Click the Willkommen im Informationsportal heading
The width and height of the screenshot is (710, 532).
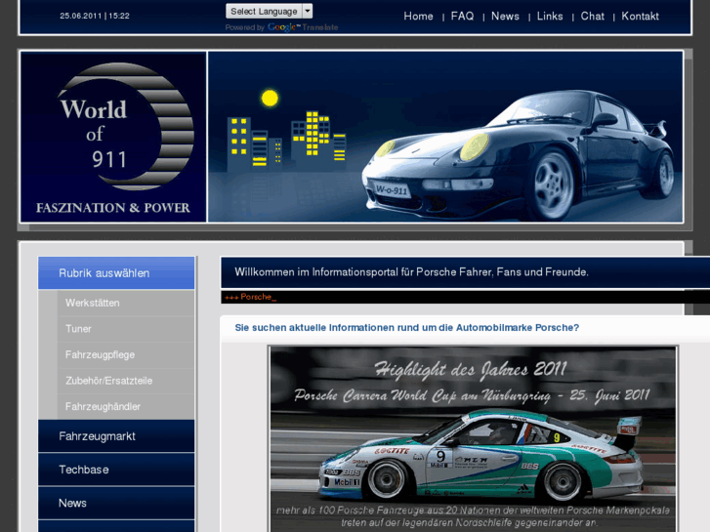[411, 272]
